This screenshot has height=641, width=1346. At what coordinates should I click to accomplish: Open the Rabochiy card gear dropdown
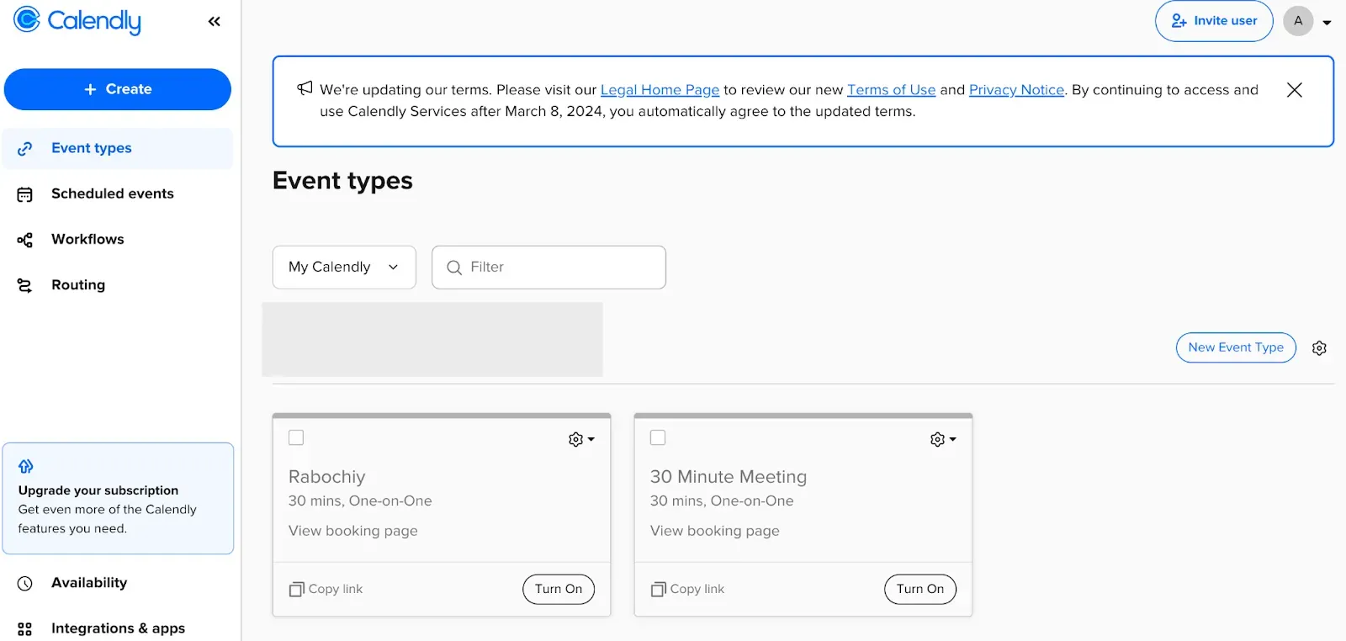point(581,439)
